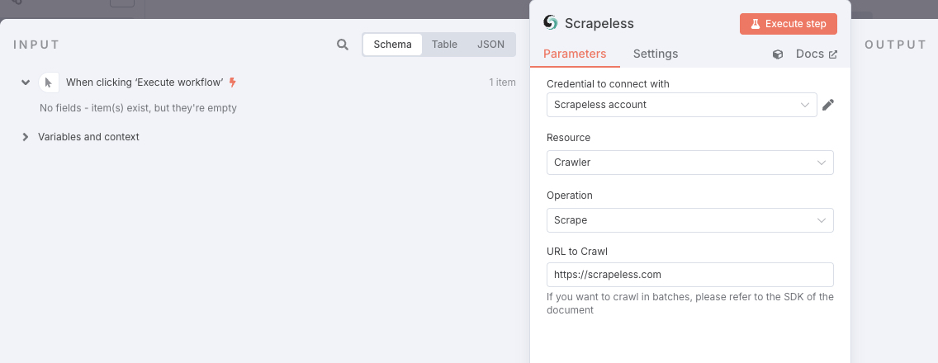
Task: Switch input view to JSON
Action: pyautogui.click(x=490, y=45)
